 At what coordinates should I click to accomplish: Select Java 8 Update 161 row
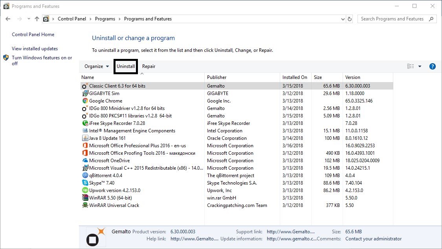237,138
